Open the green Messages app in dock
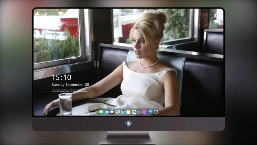 (101, 112)
